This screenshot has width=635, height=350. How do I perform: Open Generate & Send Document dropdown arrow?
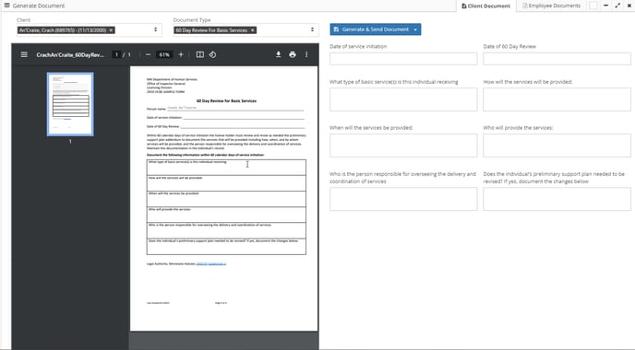[415, 29]
